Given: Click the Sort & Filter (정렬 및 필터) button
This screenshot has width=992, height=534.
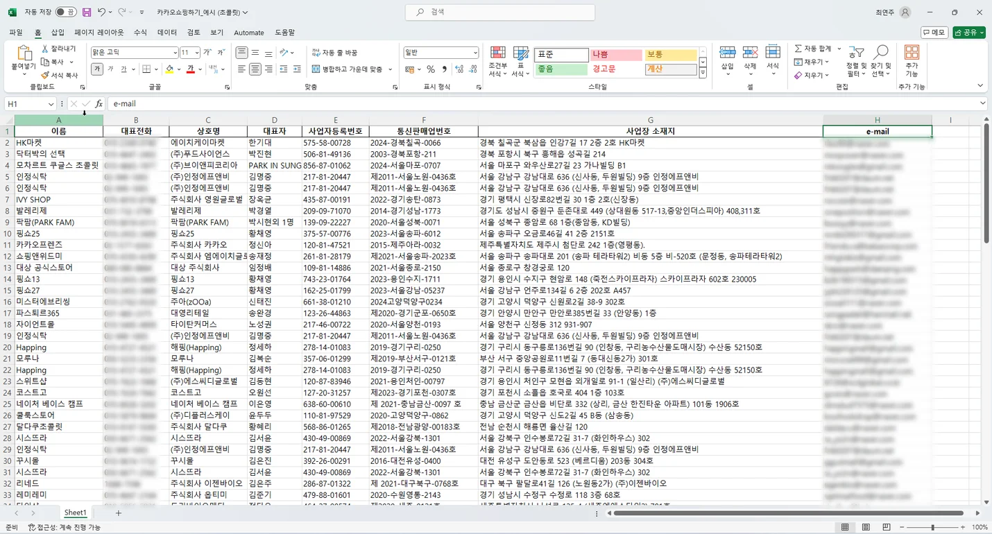Looking at the screenshot, I should [857, 61].
